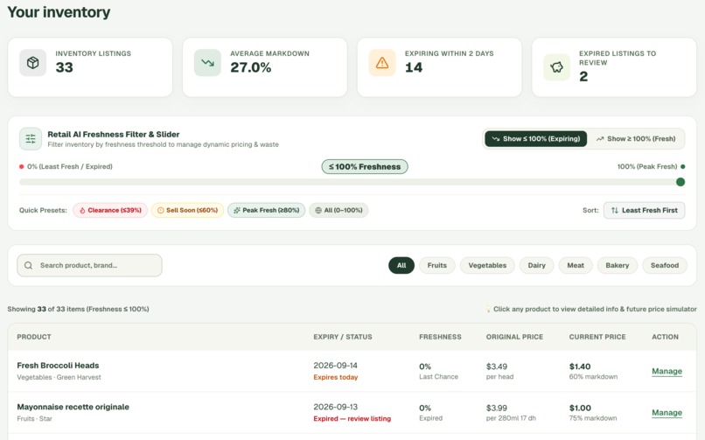Viewport: 705px width, 440px height.
Task: Apply the Clearance (≤39%) preset
Action: point(110,210)
